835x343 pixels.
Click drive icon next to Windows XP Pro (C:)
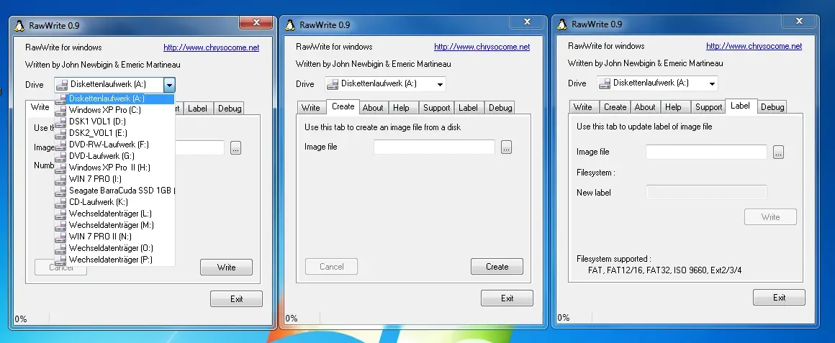pos(60,110)
